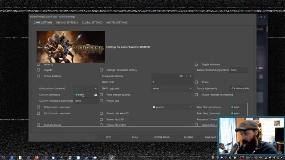Image resolution: width=285 pixels, height=160 pixels.
Task: Click the green icon in User Stop command
Action: [x=232, y=113]
